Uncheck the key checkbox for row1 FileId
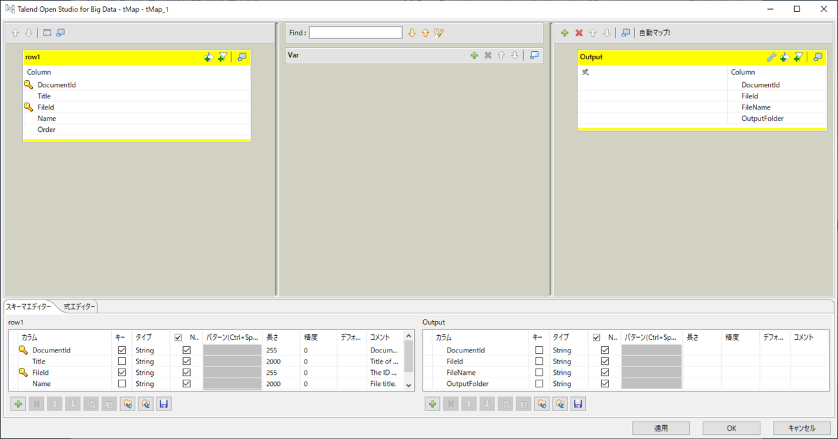Screen dimensions: 838x439 122,373
